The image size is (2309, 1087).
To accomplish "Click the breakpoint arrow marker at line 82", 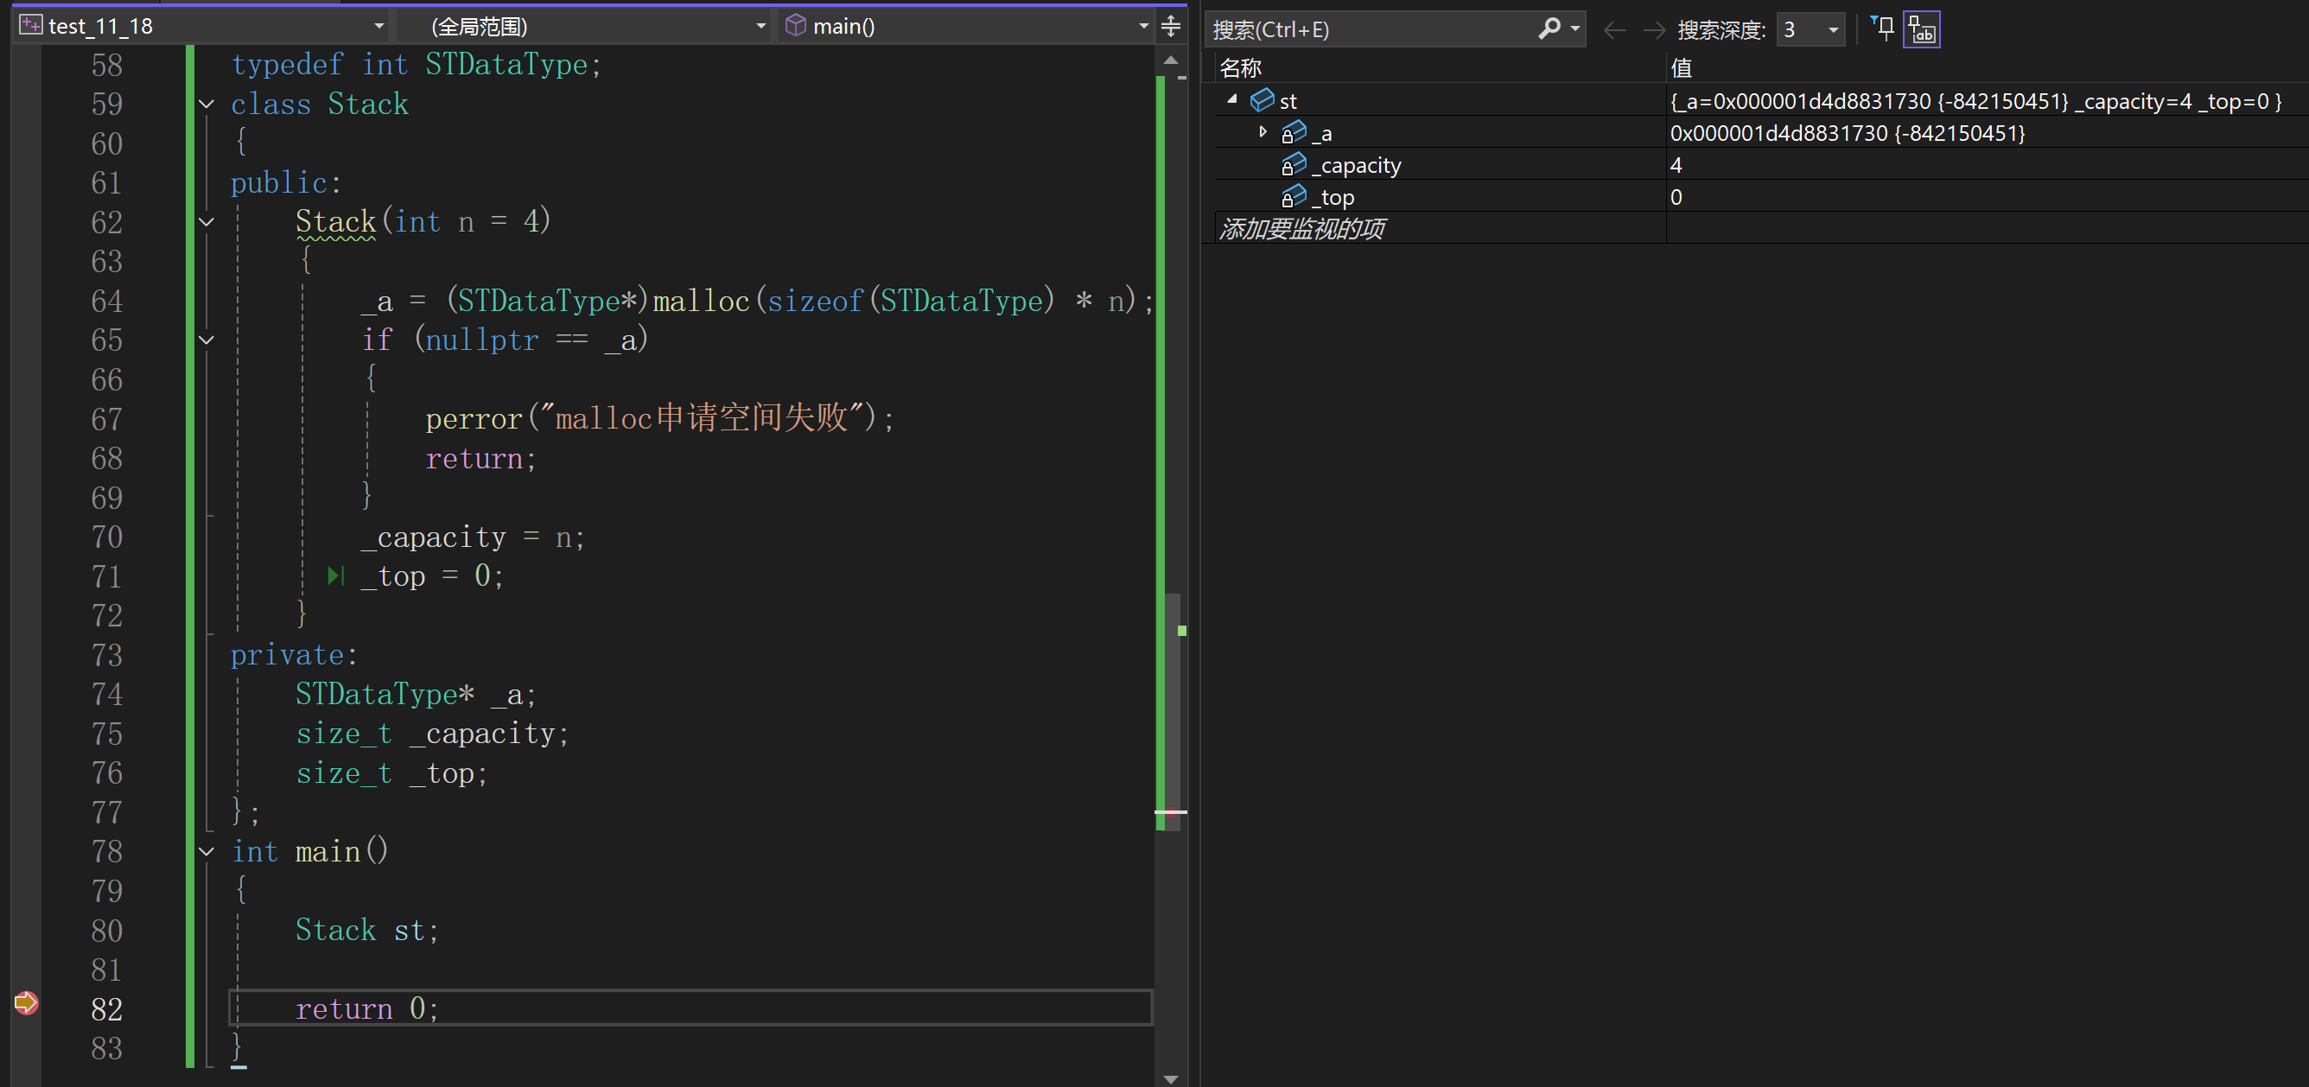I will [26, 1001].
